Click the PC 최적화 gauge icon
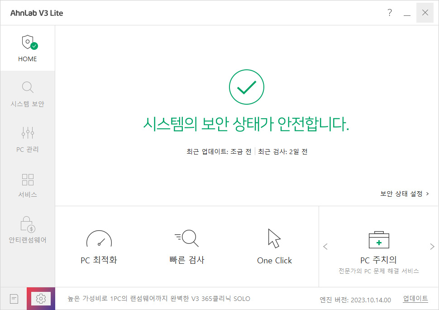The height and width of the screenshot is (310, 439). (x=99, y=239)
